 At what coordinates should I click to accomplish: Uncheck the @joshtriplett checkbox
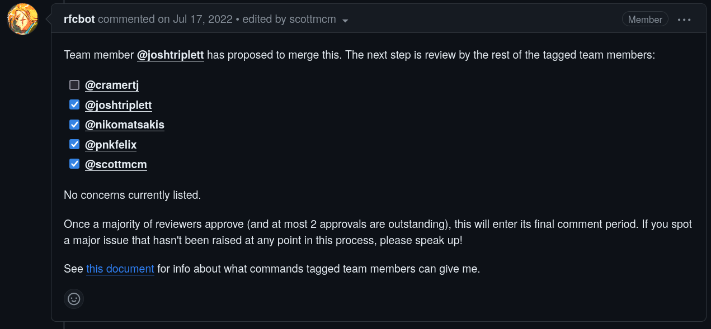click(74, 104)
